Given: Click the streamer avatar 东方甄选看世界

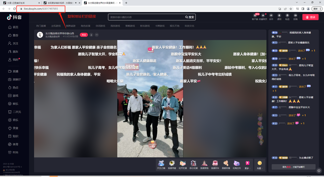Looking at the screenshot, I should pyautogui.click(x=40, y=35).
